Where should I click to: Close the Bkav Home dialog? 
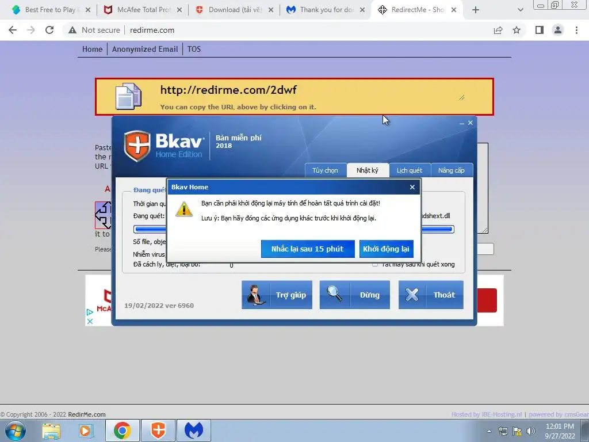412,187
